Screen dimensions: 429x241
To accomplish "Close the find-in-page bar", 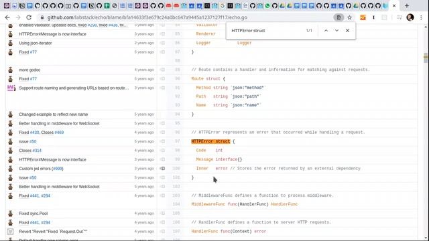I will (347, 31).
